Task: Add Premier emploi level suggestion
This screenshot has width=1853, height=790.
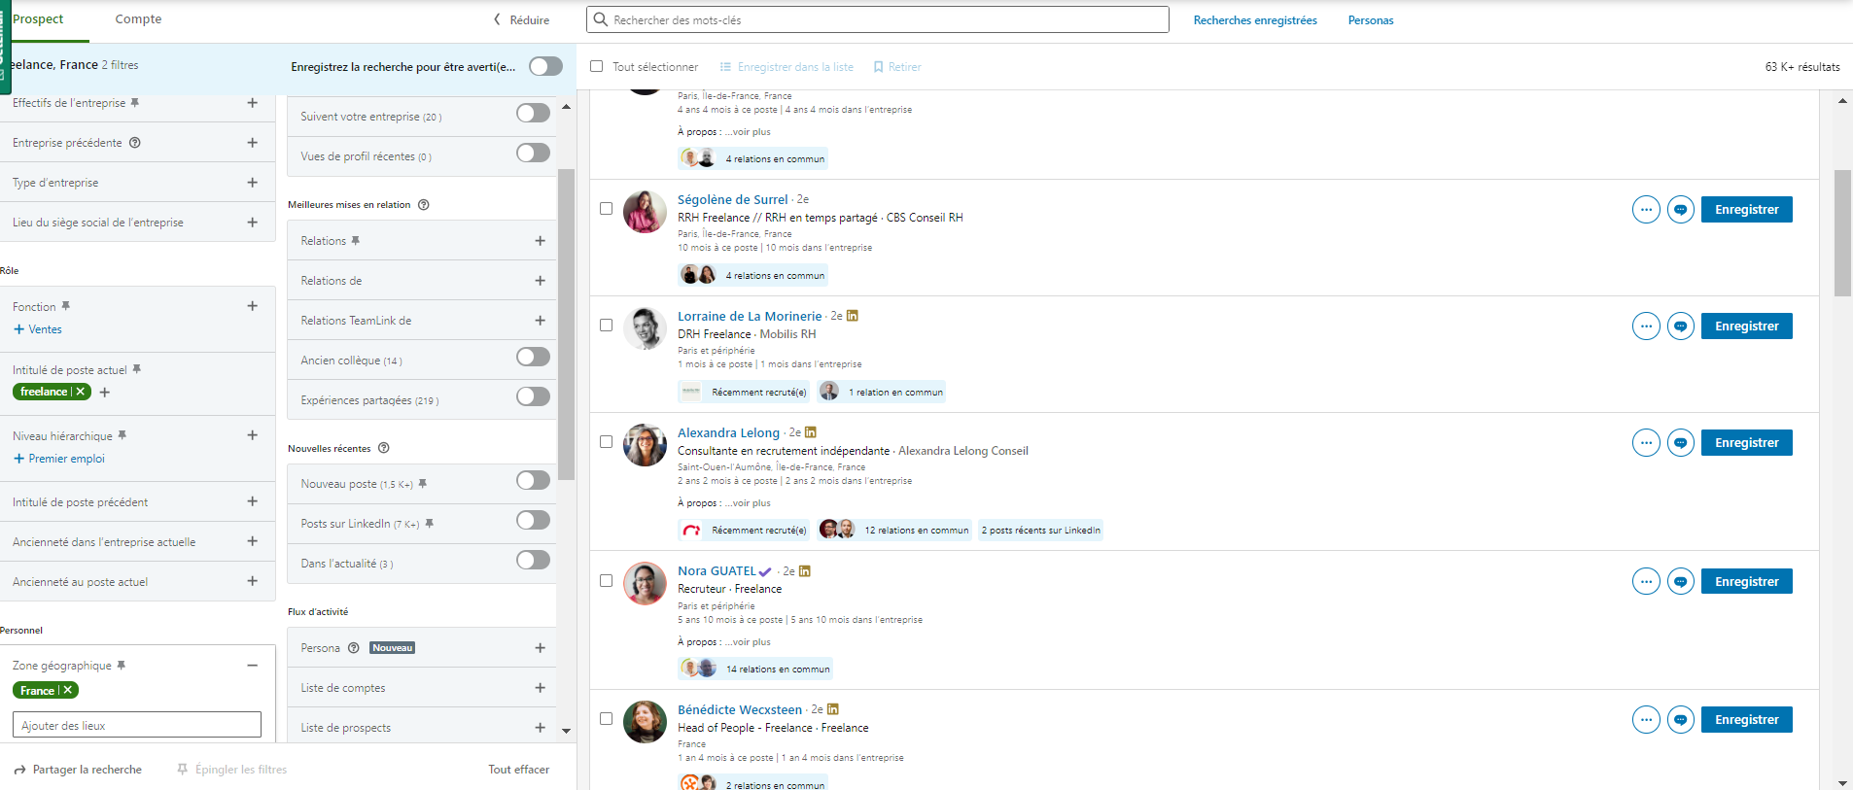Action: point(59,459)
